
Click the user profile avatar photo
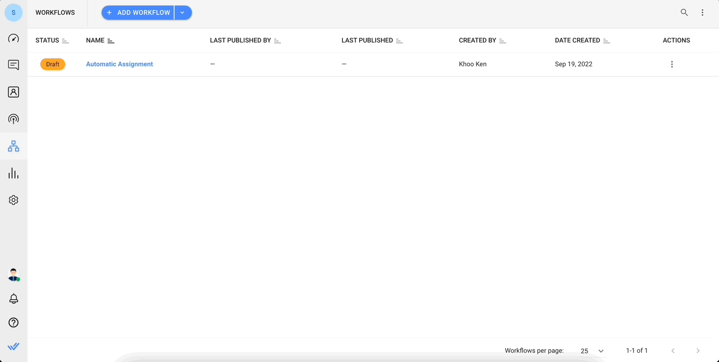tap(13, 274)
